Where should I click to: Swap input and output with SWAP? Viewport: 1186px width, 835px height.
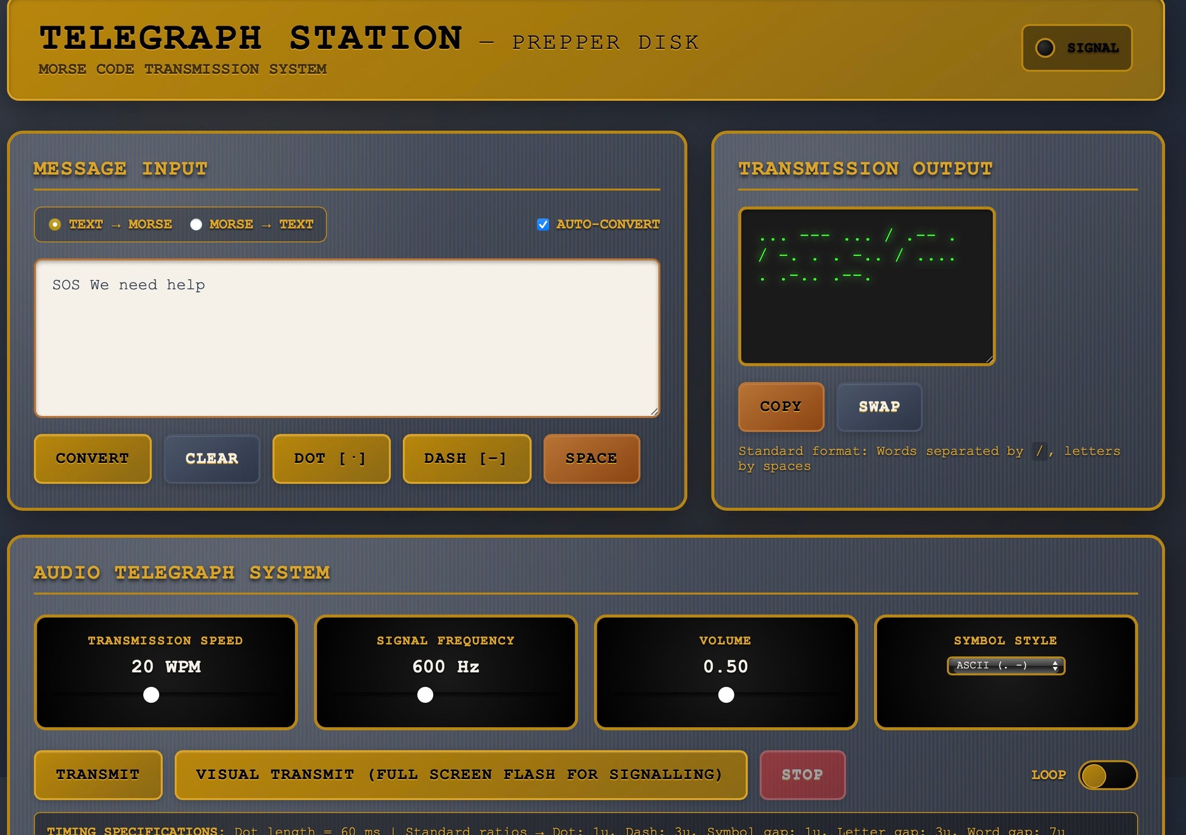click(x=879, y=406)
